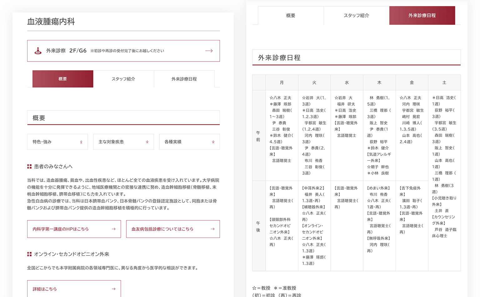Click the down arrow icon in 特色・強み
Screen dimensions: 480x297
[x=81, y=142]
